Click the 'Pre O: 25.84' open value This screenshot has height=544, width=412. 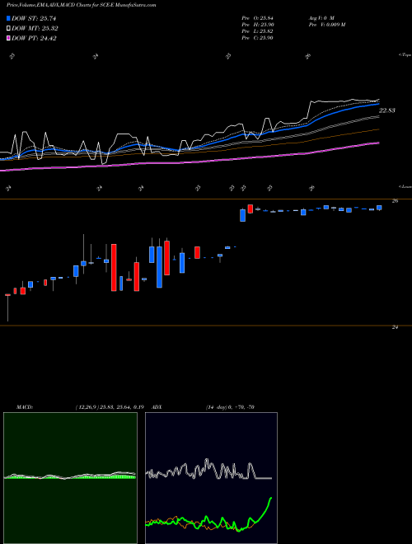[258, 18]
